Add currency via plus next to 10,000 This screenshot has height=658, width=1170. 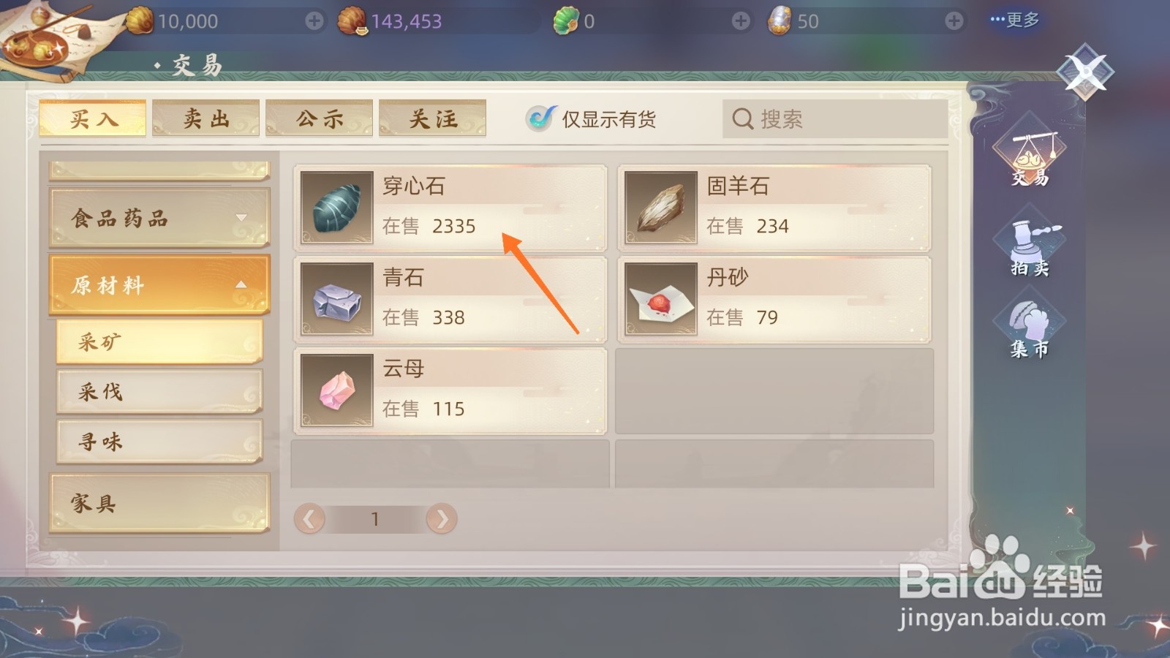click(314, 21)
